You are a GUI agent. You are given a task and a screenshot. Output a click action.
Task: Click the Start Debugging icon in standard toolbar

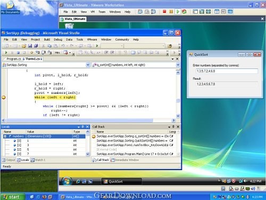pyautogui.click(x=97, y=46)
